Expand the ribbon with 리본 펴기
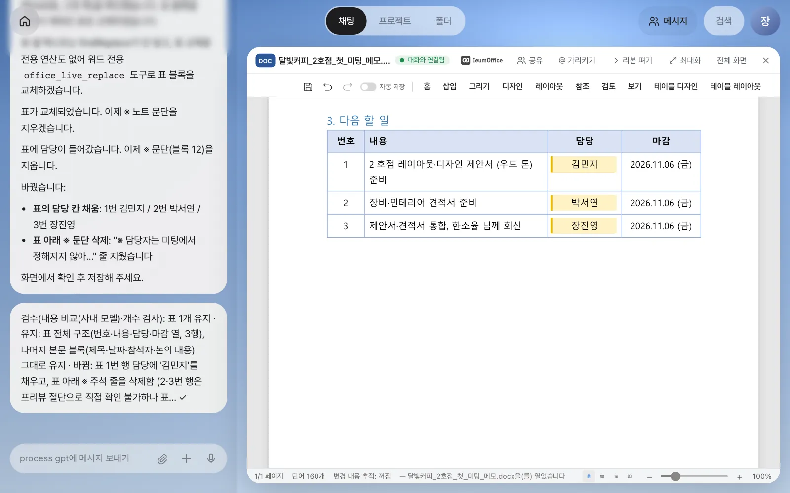This screenshot has height=493, width=790. (x=632, y=60)
